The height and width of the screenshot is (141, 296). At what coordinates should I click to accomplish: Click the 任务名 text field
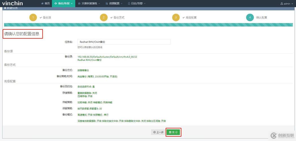tap(124, 42)
